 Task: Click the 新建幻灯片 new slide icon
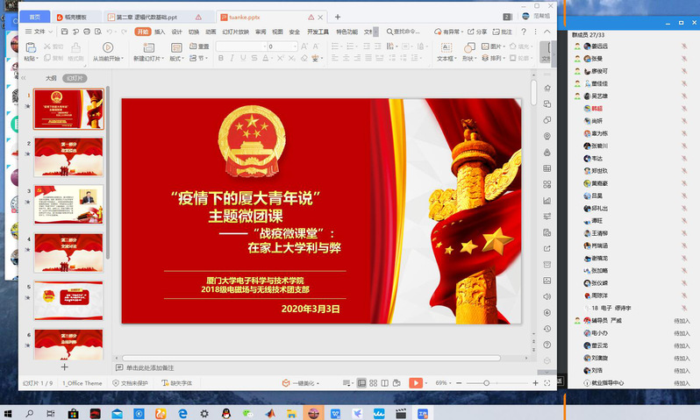click(x=146, y=47)
